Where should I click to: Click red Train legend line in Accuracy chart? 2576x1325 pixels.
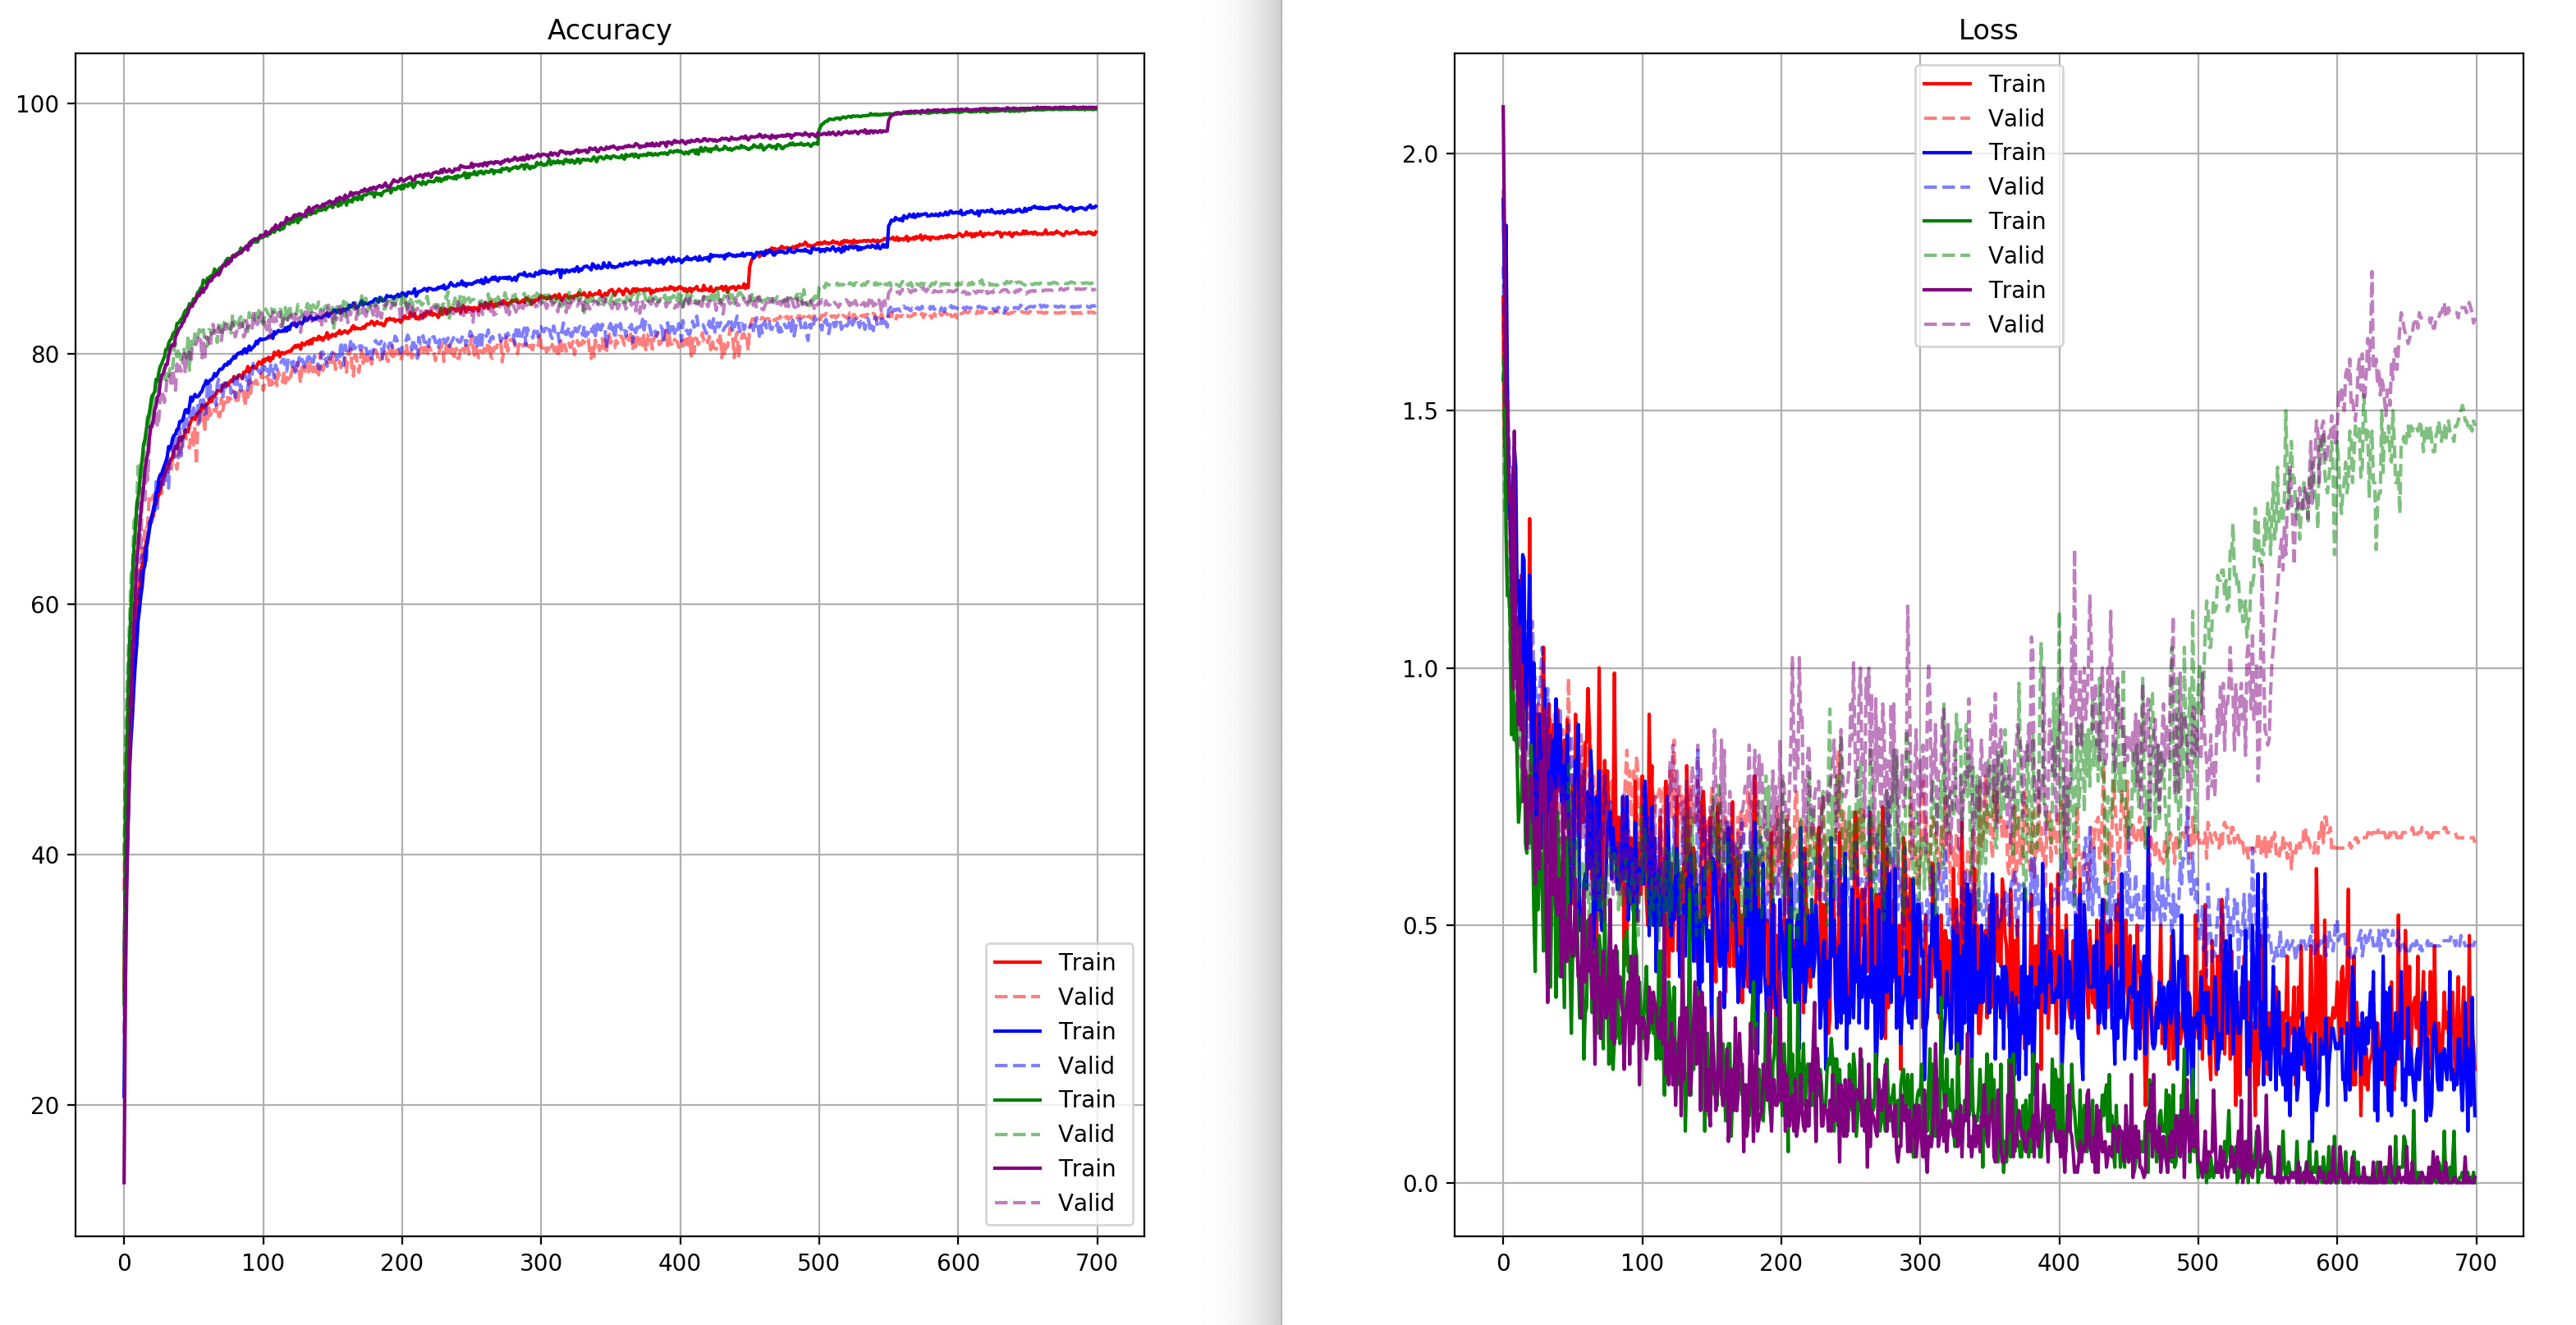pyautogui.click(x=1017, y=962)
